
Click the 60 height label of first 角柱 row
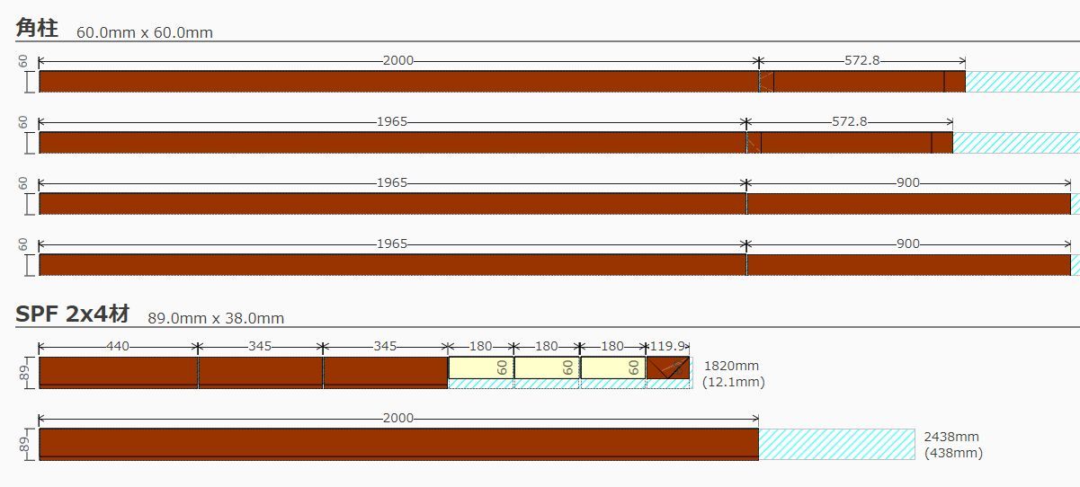(23, 61)
